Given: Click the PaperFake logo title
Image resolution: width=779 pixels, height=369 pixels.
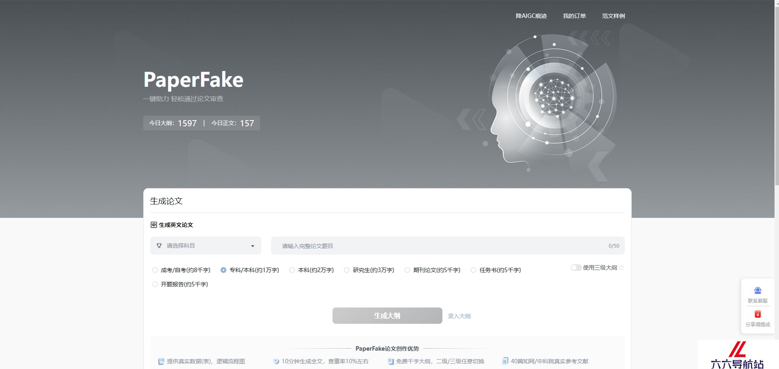Looking at the screenshot, I should tap(193, 79).
